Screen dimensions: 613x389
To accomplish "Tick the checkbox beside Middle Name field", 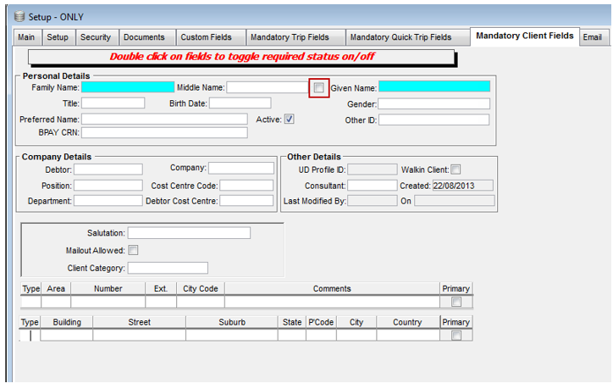I will point(319,87).
